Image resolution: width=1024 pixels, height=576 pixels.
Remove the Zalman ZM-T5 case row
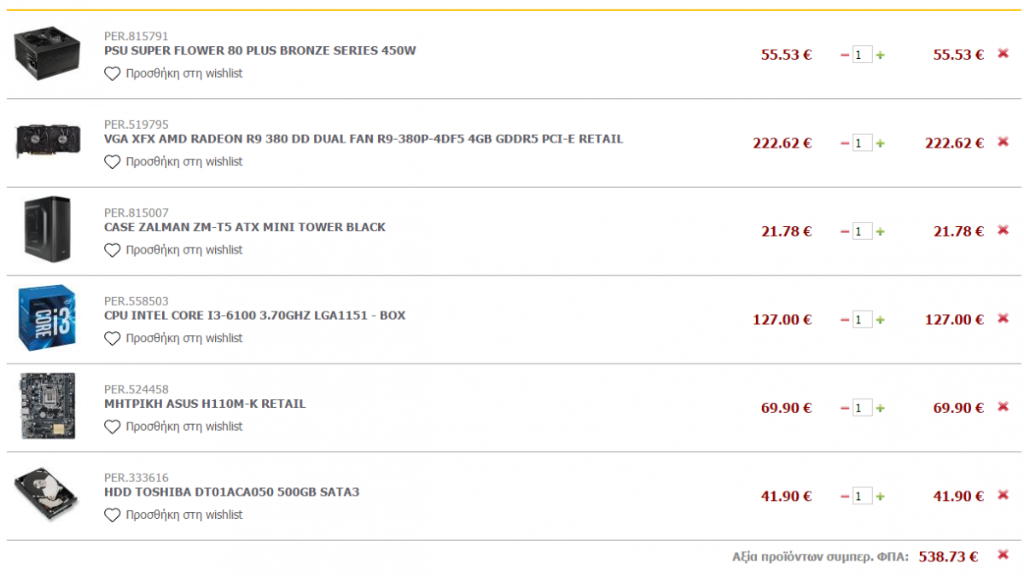coord(1003,230)
